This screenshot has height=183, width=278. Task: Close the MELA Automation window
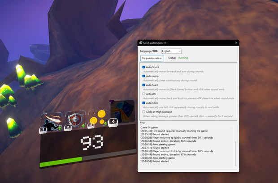tap(236, 43)
